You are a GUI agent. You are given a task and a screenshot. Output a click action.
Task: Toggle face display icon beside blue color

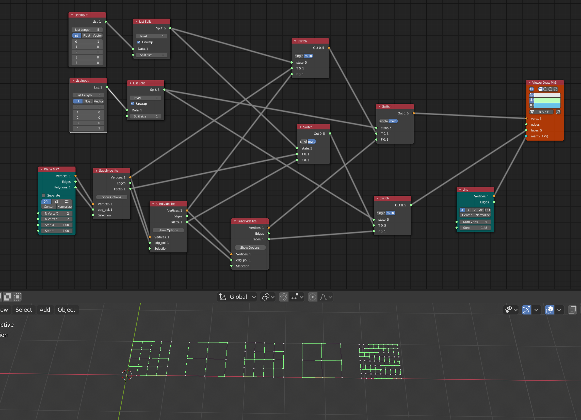(531, 106)
